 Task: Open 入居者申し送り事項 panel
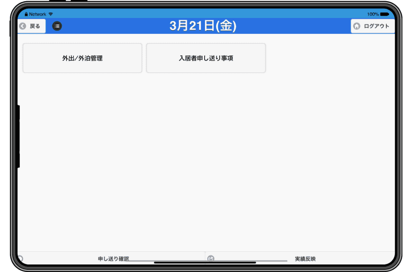pos(206,58)
